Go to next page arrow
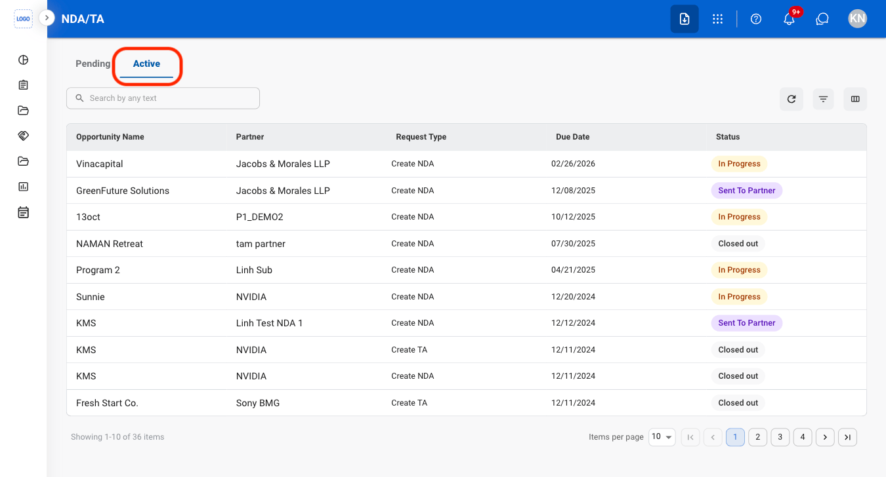Image resolution: width=886 pixels, height=477 pixels. 825,437
